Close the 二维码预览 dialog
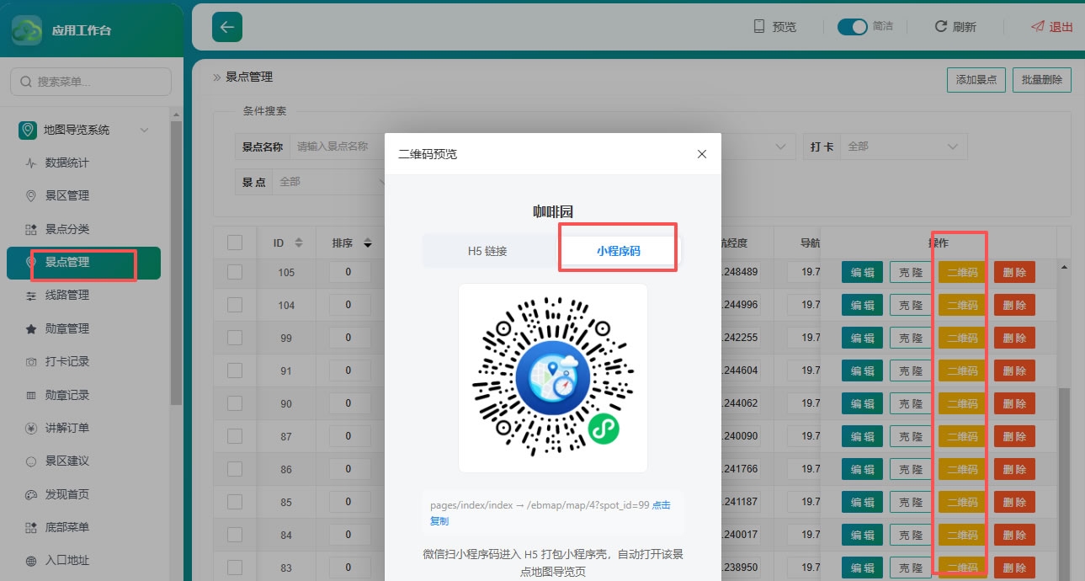 [702, 154]
